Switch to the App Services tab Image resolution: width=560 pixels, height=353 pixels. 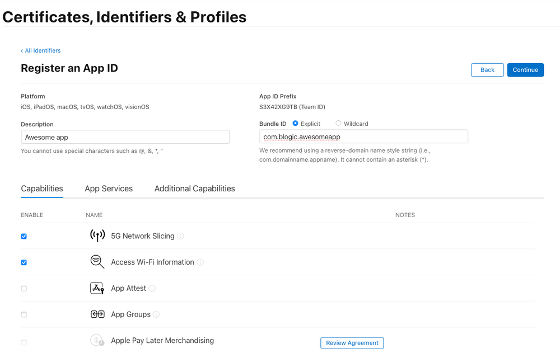[108, 189]
